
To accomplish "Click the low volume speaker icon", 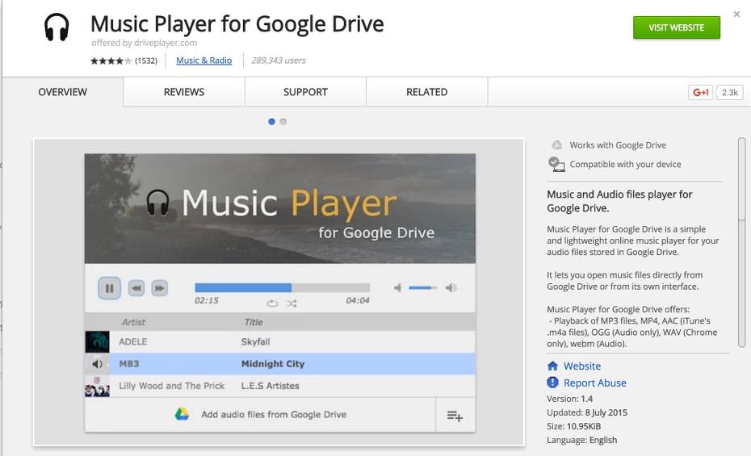I will click(398, 287).
